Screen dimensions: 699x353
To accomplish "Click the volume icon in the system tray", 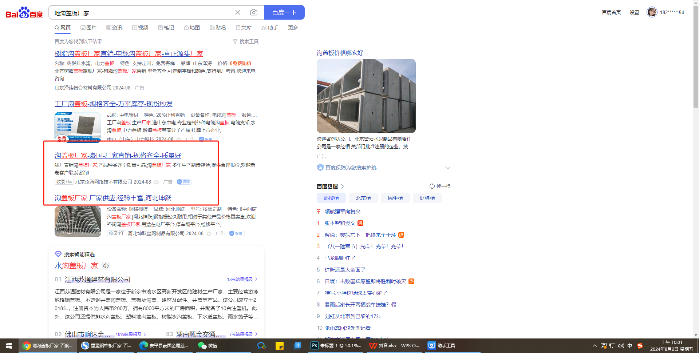I will pyautogui.click(x=621, y=346).
